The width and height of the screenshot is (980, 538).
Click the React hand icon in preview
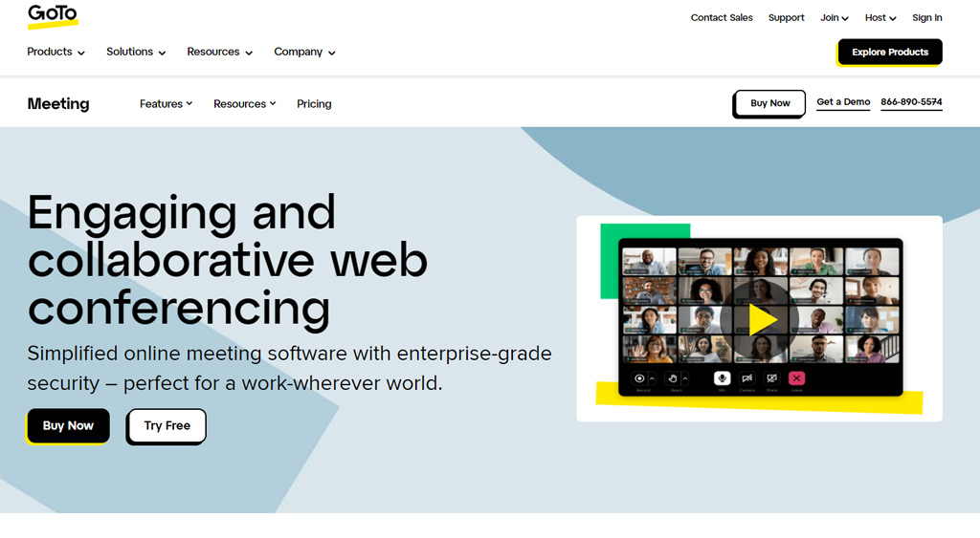[x=673, y=378]
